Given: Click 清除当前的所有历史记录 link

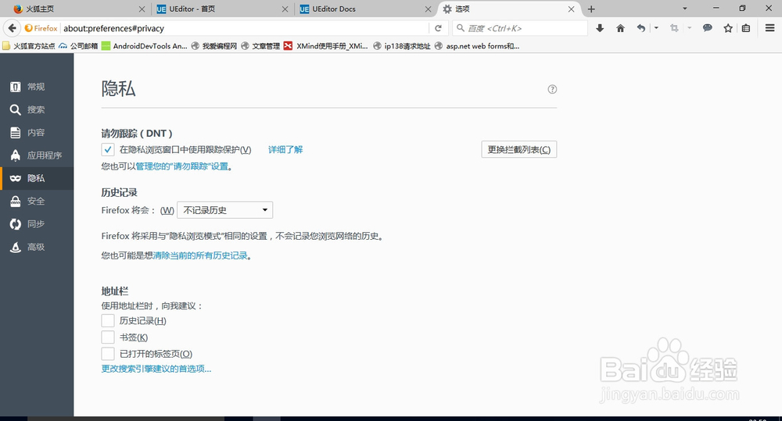Looking at the screenshot, I should tap(200, 255).
